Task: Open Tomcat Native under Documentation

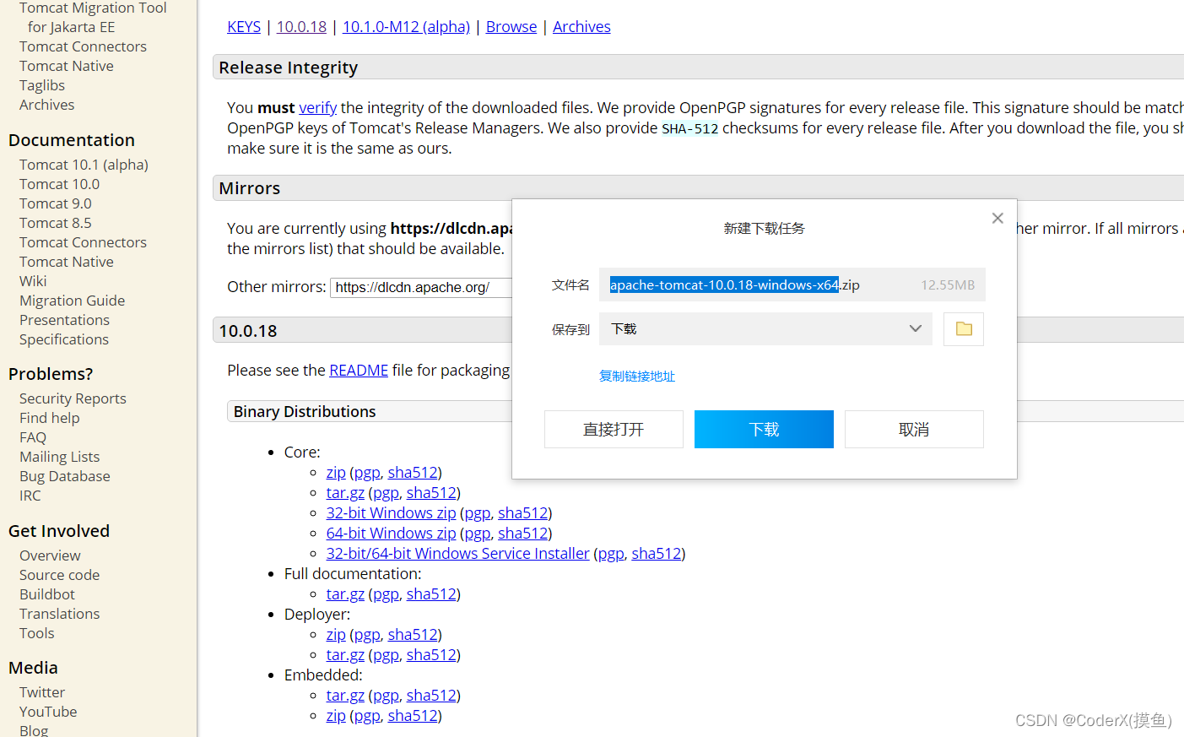Action: click(67, 262)
